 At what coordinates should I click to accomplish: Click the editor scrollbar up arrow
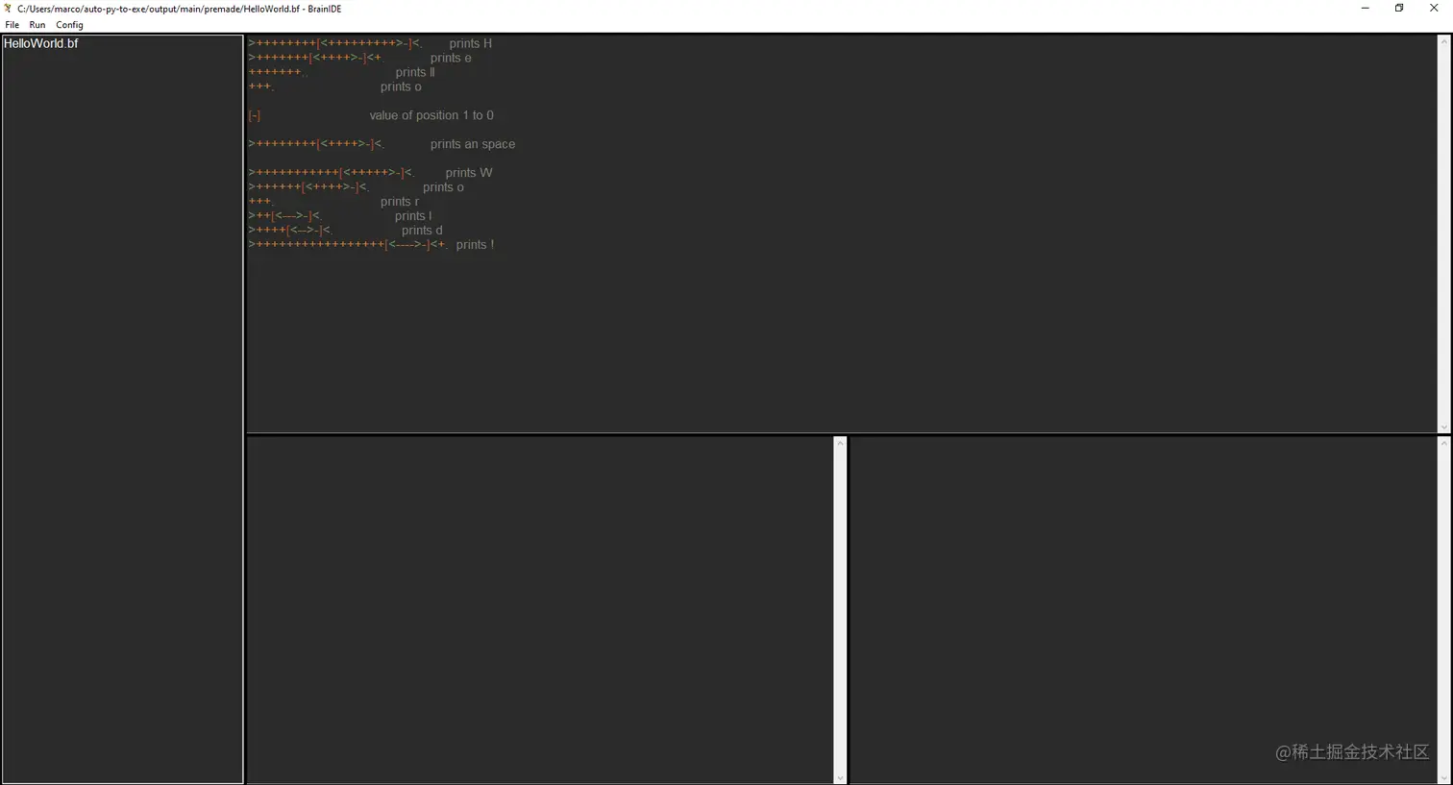(x=1443, y=41)
